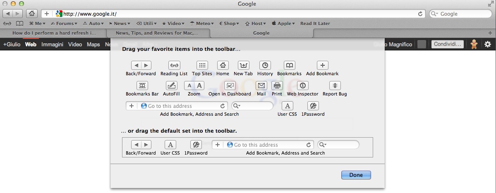Click the Condividi share button
The height and width of the screenshot is (193, 496).
click(448, 44)
